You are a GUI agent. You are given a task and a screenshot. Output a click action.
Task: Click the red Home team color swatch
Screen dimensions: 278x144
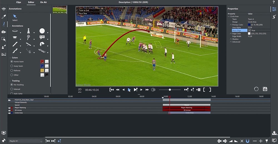click(x=42, y=62)
